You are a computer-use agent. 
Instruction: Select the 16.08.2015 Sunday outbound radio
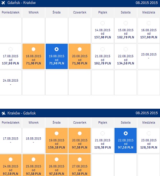click(x=149, y=23)
